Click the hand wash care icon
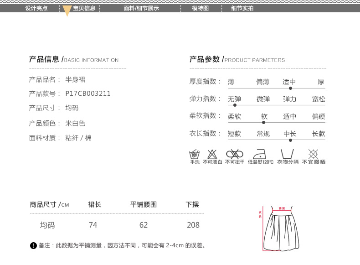The image size is (360, 265). click(195, 154)
